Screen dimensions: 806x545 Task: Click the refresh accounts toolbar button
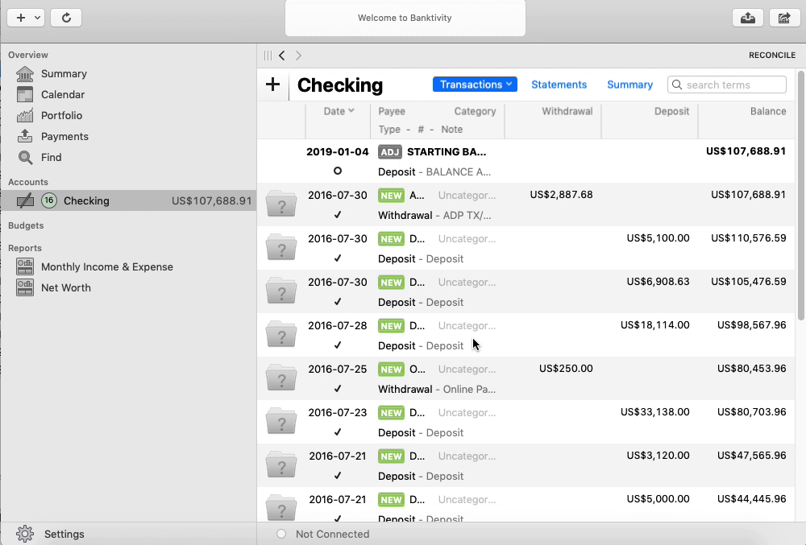[66, 18]
